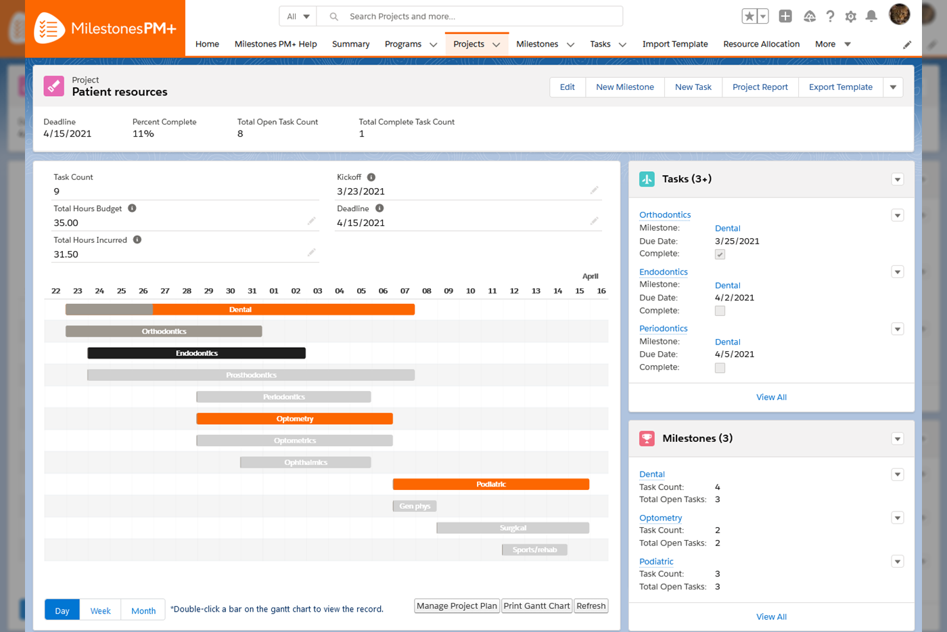Viewport: 947px width, 632px height.
Task: Click the pencil edit icon beside Kickoff date
Action: tap(594, 191)
